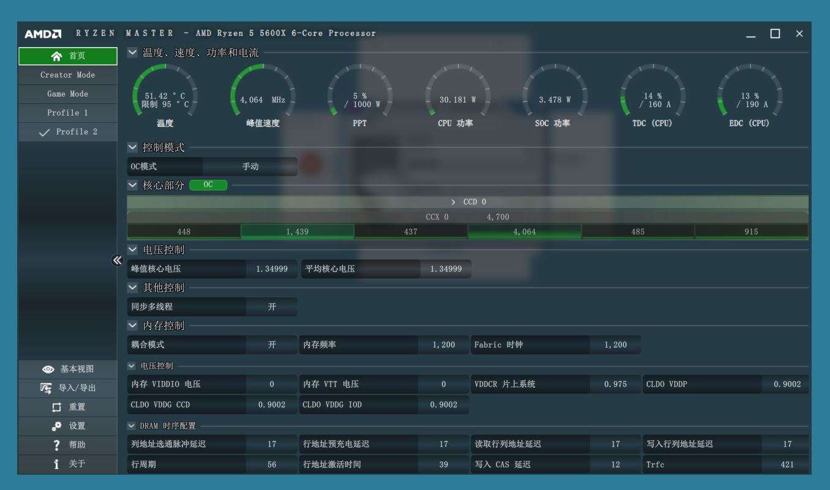Open the OC模式 手动 selector
830x490 pixels.
250,166
